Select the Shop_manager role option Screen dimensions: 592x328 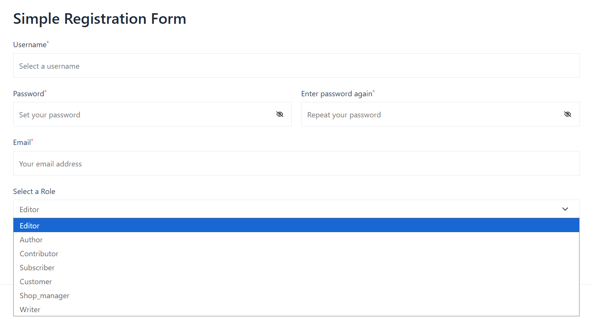pos(45,296)
